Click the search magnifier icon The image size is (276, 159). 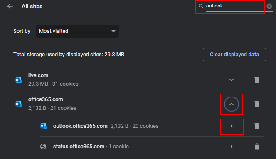[x=201, y=6]
